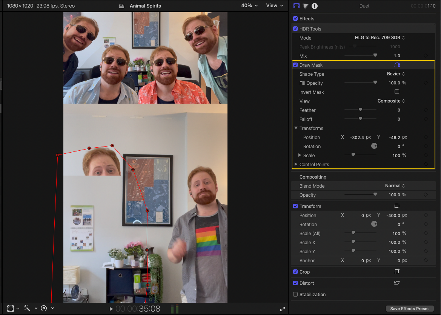
Task: Open the Video inspector filmstrip tab
Action: pos(296,6)
